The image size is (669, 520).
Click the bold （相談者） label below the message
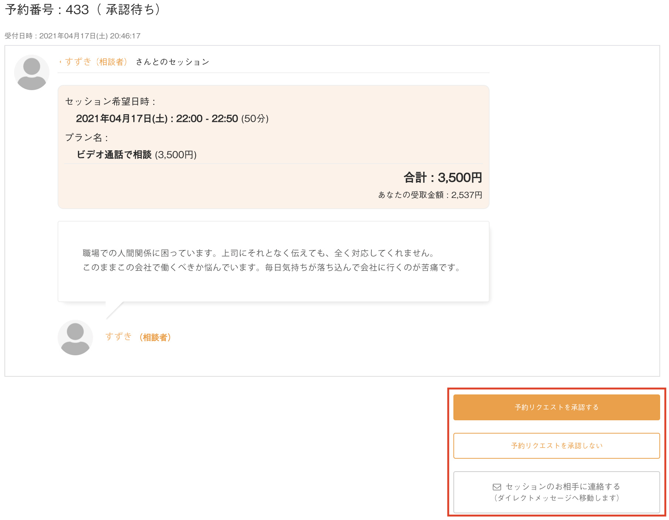click(x=155, y=338)
